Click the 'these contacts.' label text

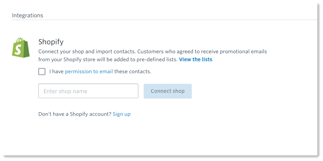point(133,71)
